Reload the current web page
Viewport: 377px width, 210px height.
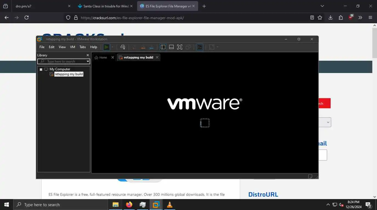point(27,17)
